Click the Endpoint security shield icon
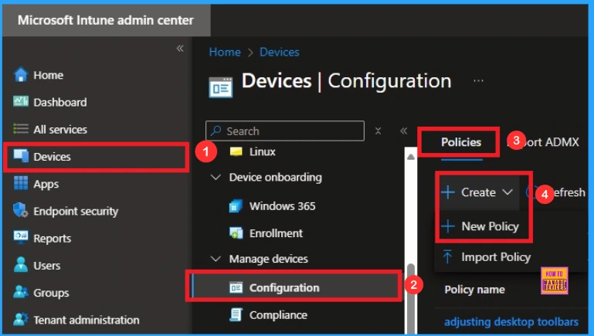 click(x=20, y=210)
